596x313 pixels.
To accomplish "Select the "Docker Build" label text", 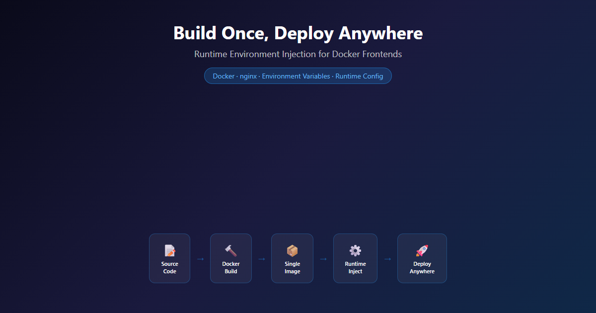I will 231,268.
